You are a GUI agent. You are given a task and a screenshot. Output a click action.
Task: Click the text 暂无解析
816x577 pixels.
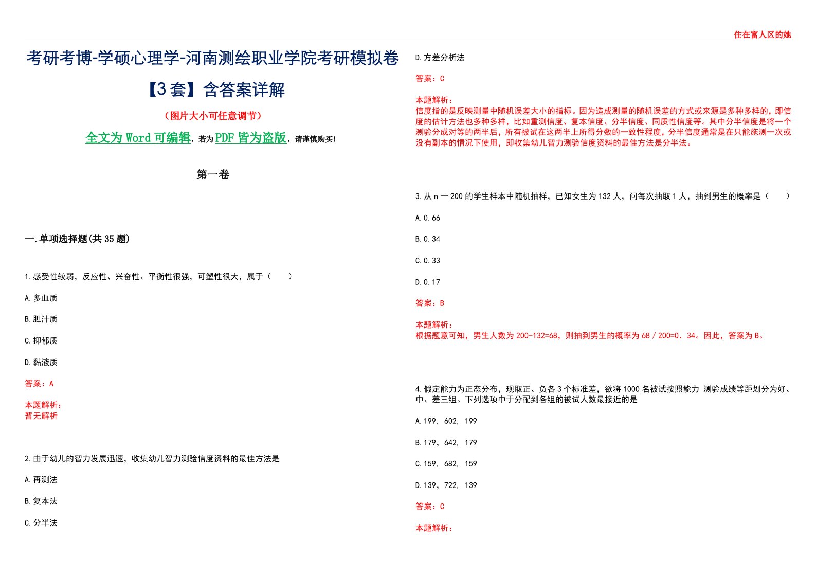(41, 416)
